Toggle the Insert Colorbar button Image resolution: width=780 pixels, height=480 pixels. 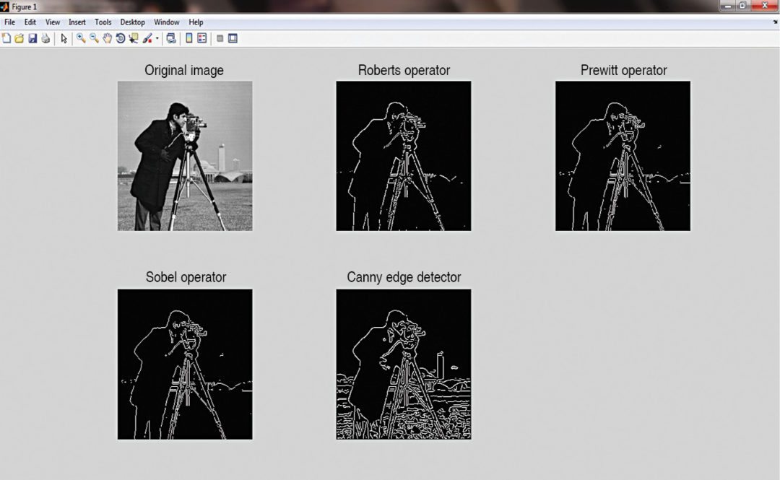[x=189, y=38]
